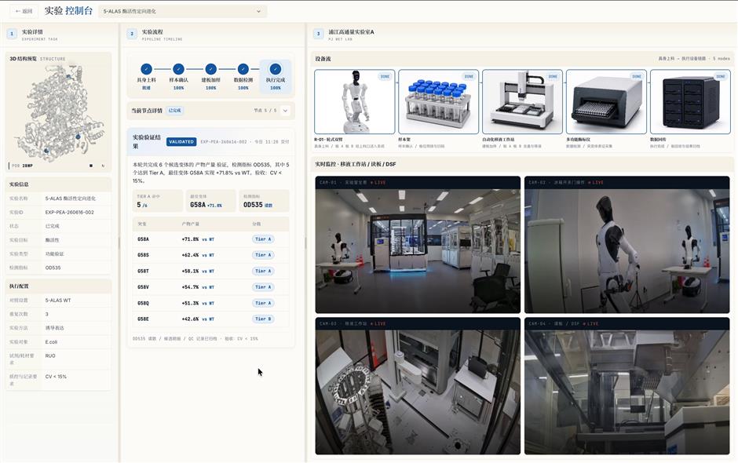Click the LIVE indicator on CAM-03

tap(378, 323)
